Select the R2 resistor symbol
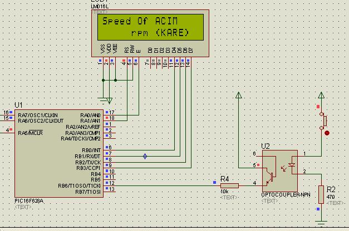Screen dimensions: 349x231 coord(321,194)
